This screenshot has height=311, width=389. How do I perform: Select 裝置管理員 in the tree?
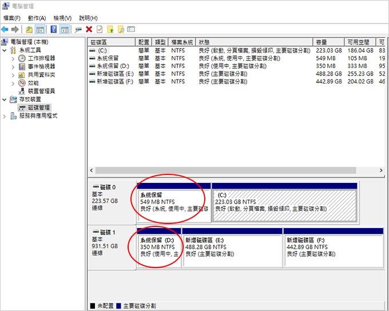tap(41, 91)
